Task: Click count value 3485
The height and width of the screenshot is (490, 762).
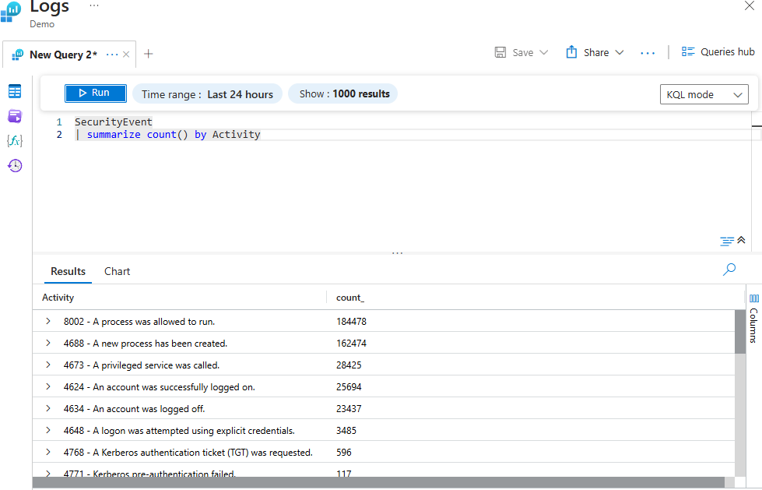Action: point(346,431)
